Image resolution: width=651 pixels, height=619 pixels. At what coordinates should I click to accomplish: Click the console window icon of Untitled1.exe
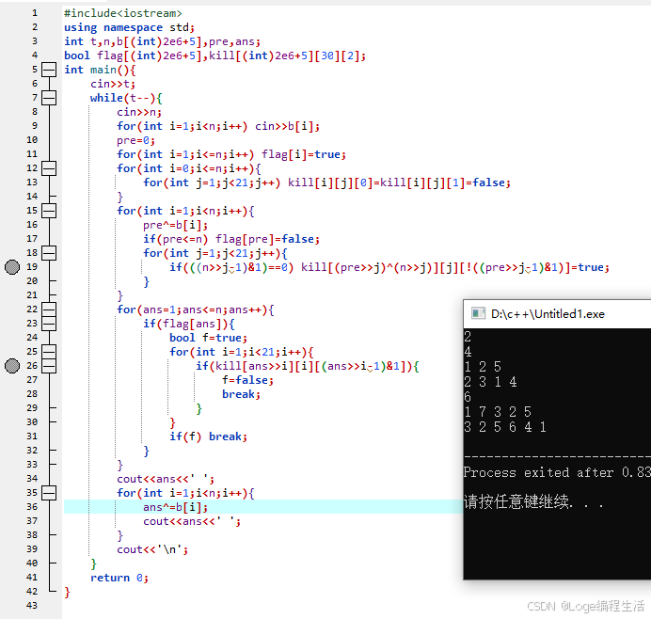coord(478,313)
